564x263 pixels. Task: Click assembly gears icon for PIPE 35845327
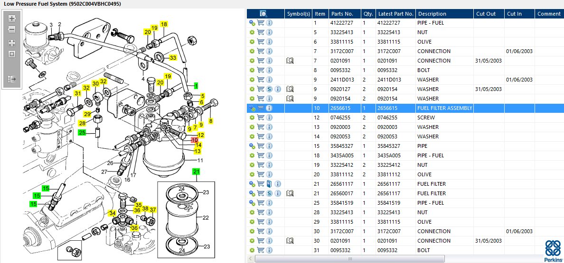pos(252,146)
